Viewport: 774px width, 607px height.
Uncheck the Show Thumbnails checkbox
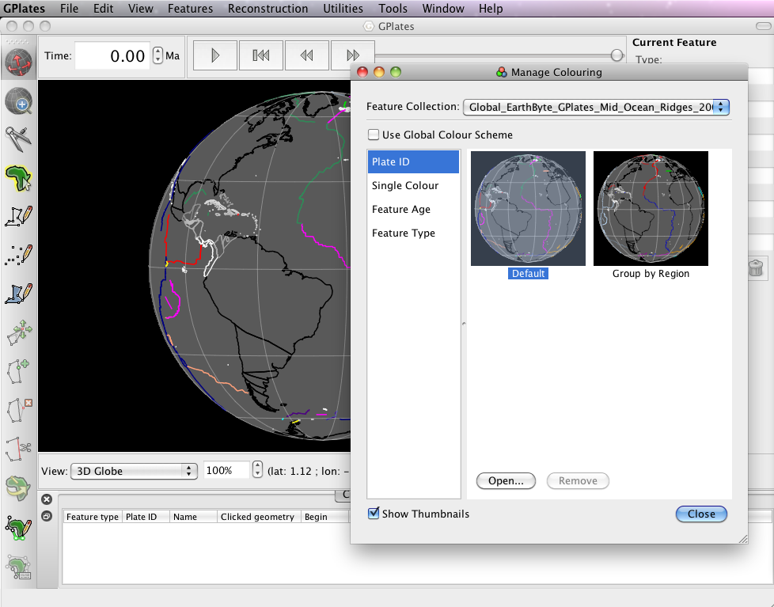pyautogui.click(x=374, y=514)
